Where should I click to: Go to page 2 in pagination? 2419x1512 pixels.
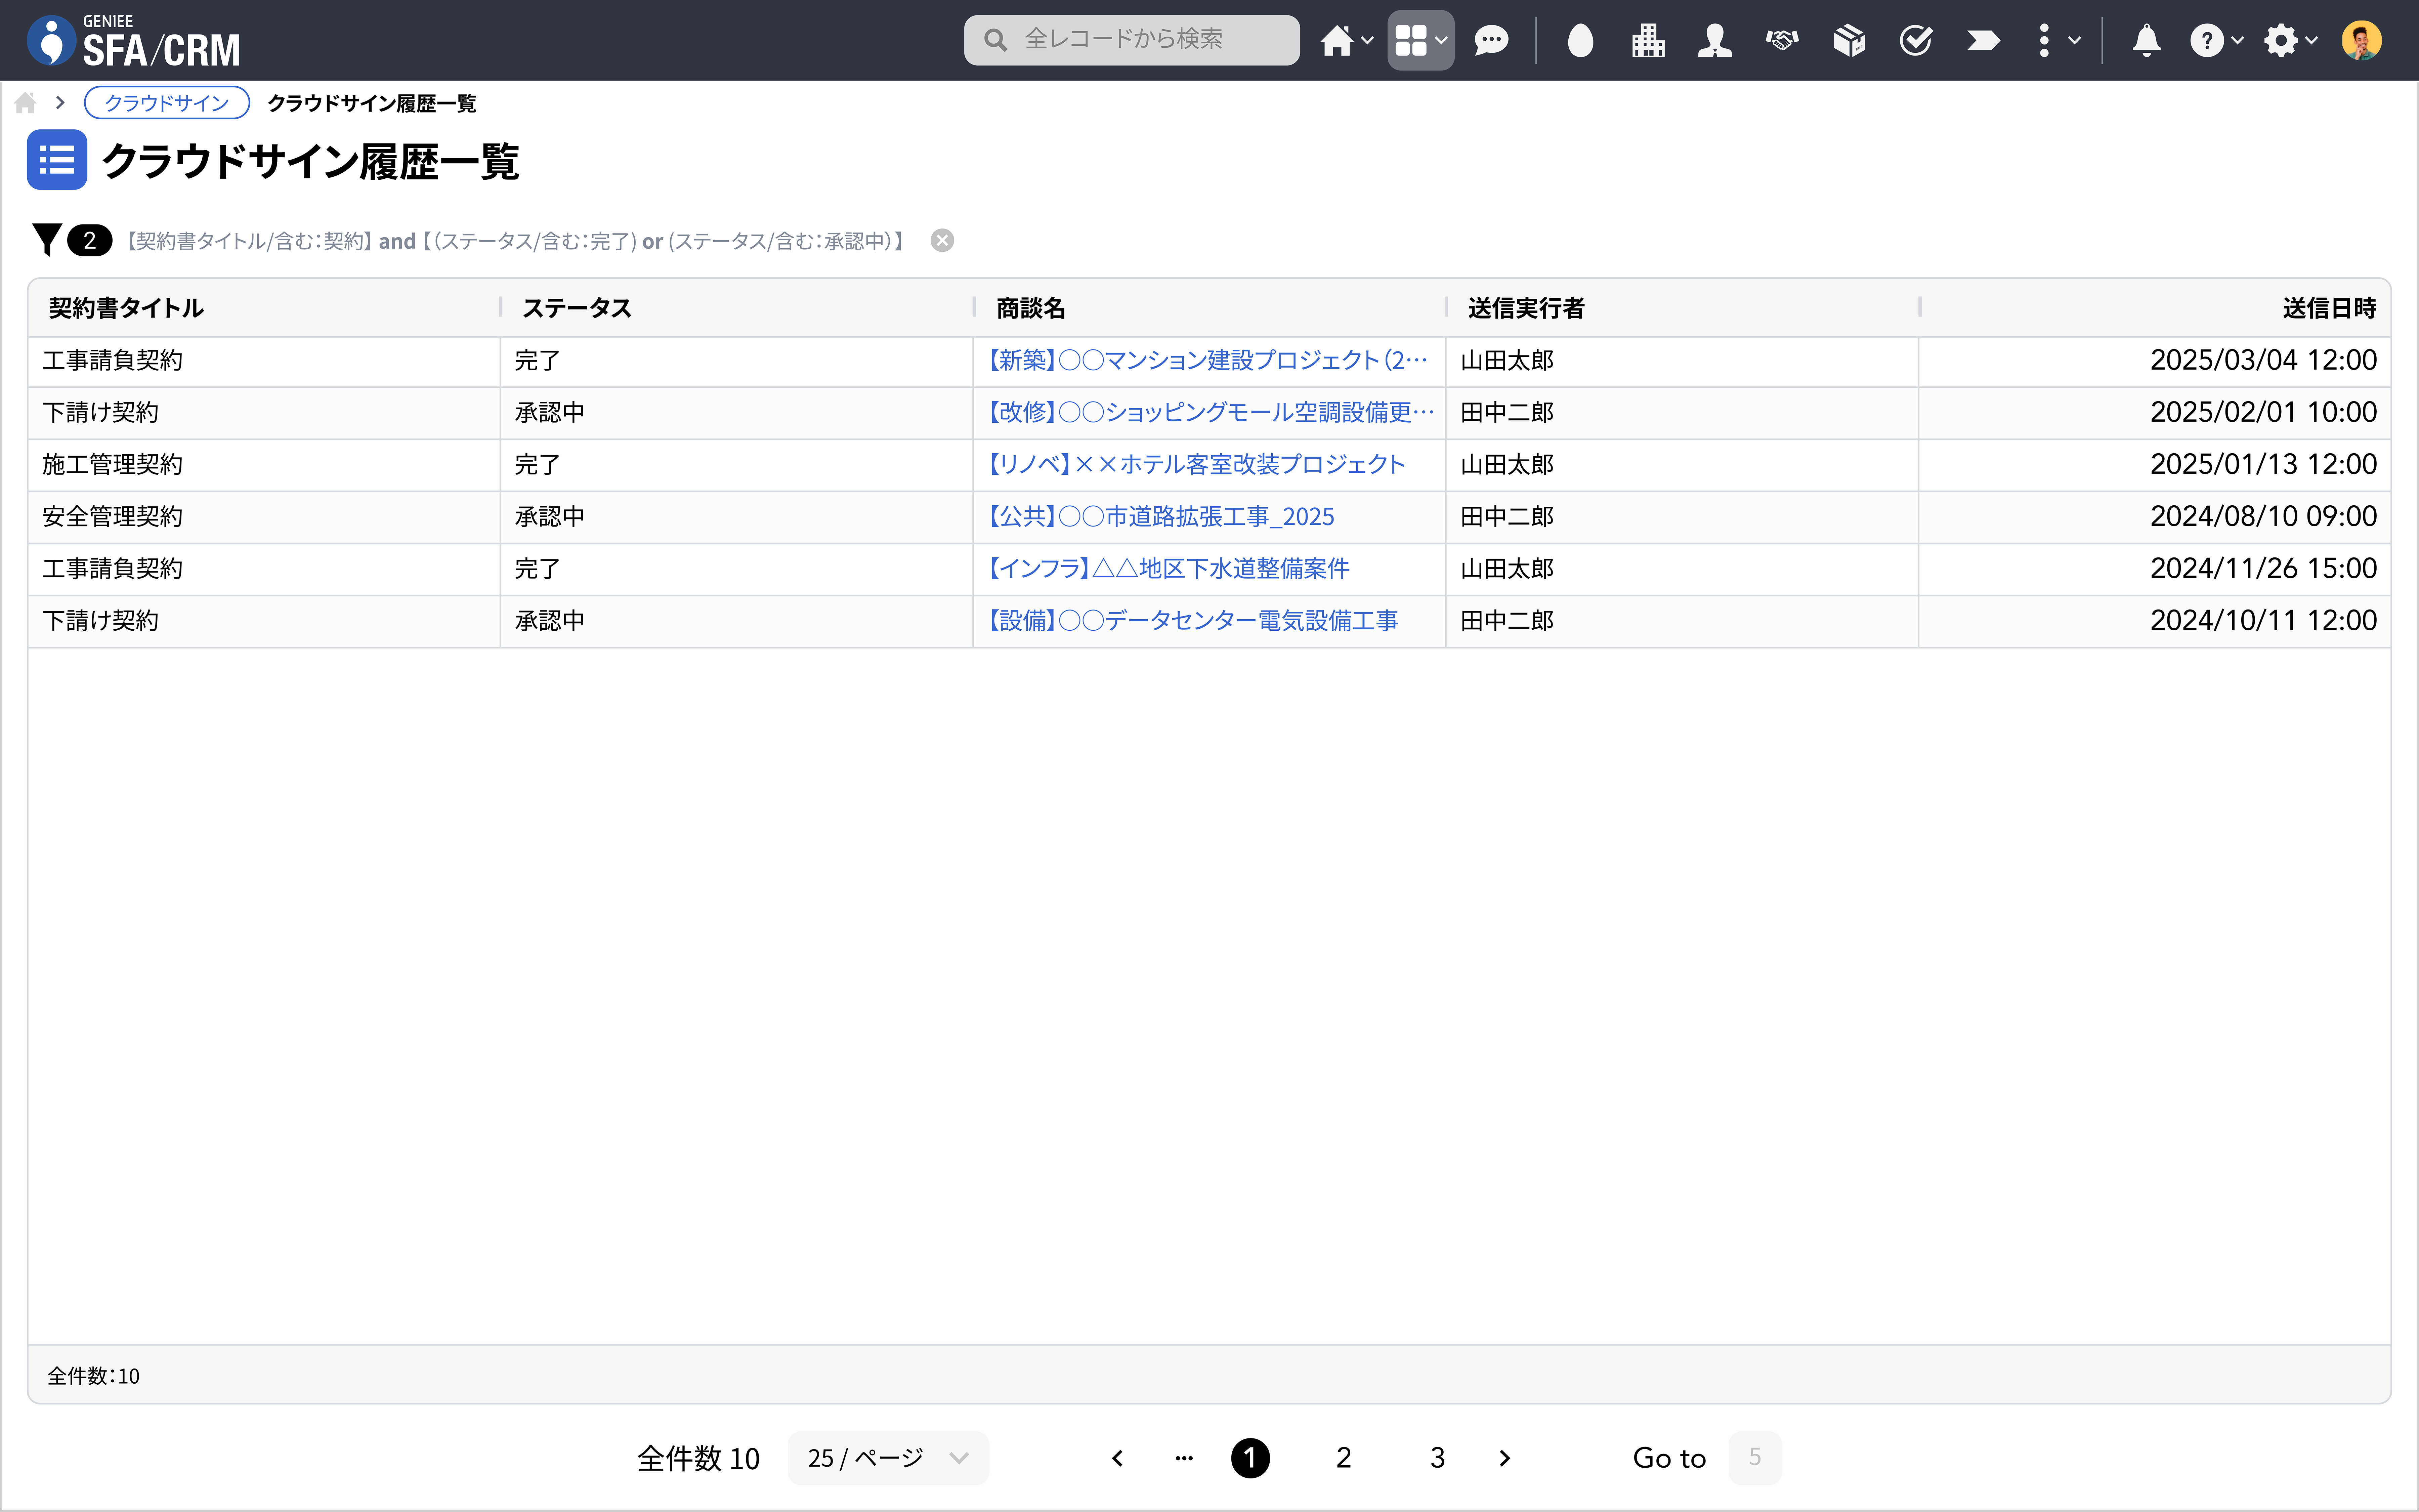[x=1344, y=1458]
